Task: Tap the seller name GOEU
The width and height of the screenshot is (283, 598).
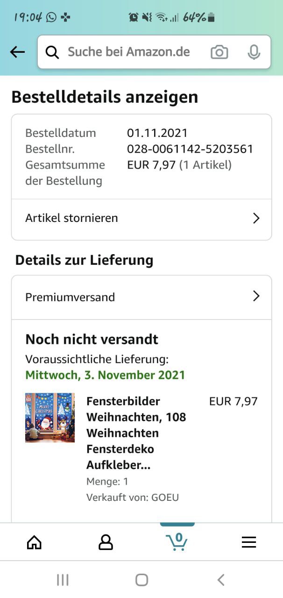Action: point(165,498)
